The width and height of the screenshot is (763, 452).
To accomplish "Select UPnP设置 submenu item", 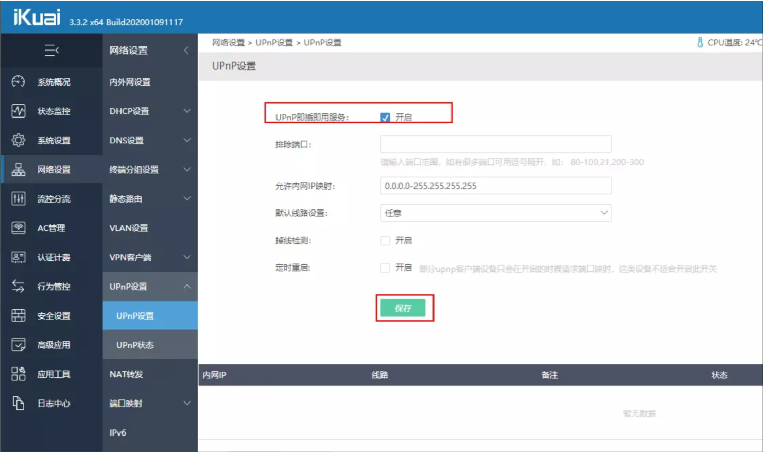I will click(150, 315).
